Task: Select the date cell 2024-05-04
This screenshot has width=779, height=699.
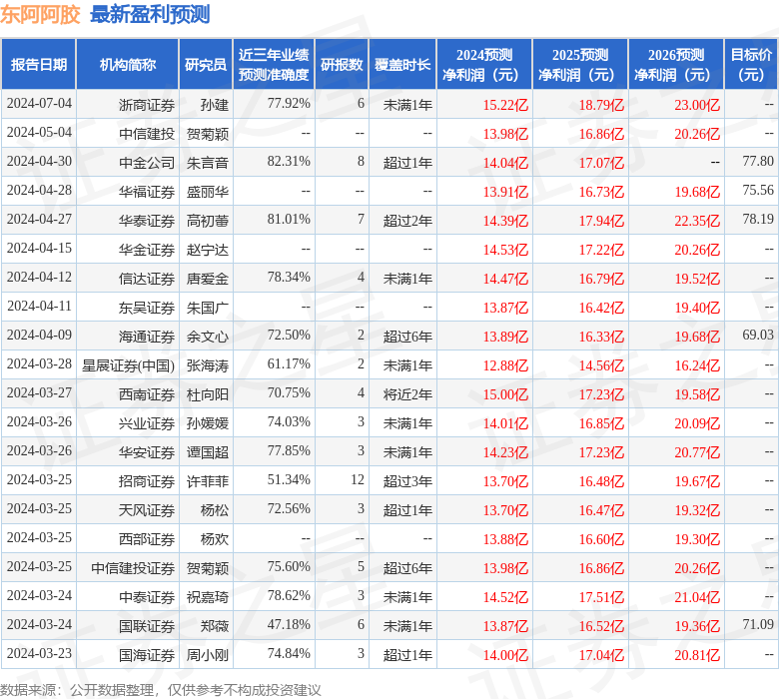Action: (39, 133)
